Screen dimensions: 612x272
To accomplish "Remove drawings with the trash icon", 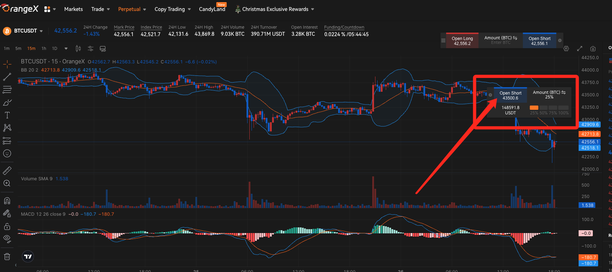I will (x=7, y=256).
